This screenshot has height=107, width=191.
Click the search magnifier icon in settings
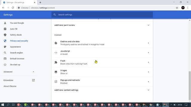[x=55, y=15]
